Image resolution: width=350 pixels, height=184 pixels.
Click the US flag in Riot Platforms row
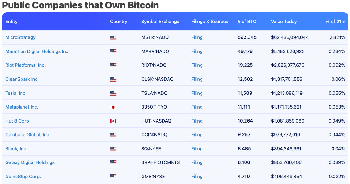113,65
